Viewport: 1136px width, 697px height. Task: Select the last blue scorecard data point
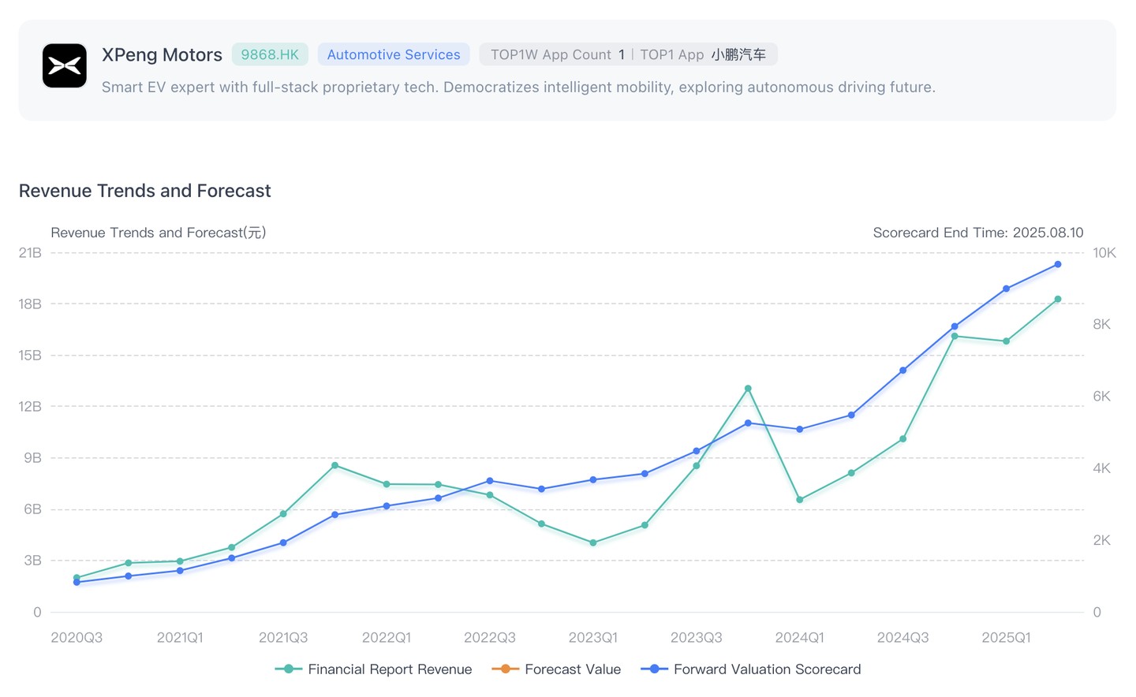[1058, 265]
